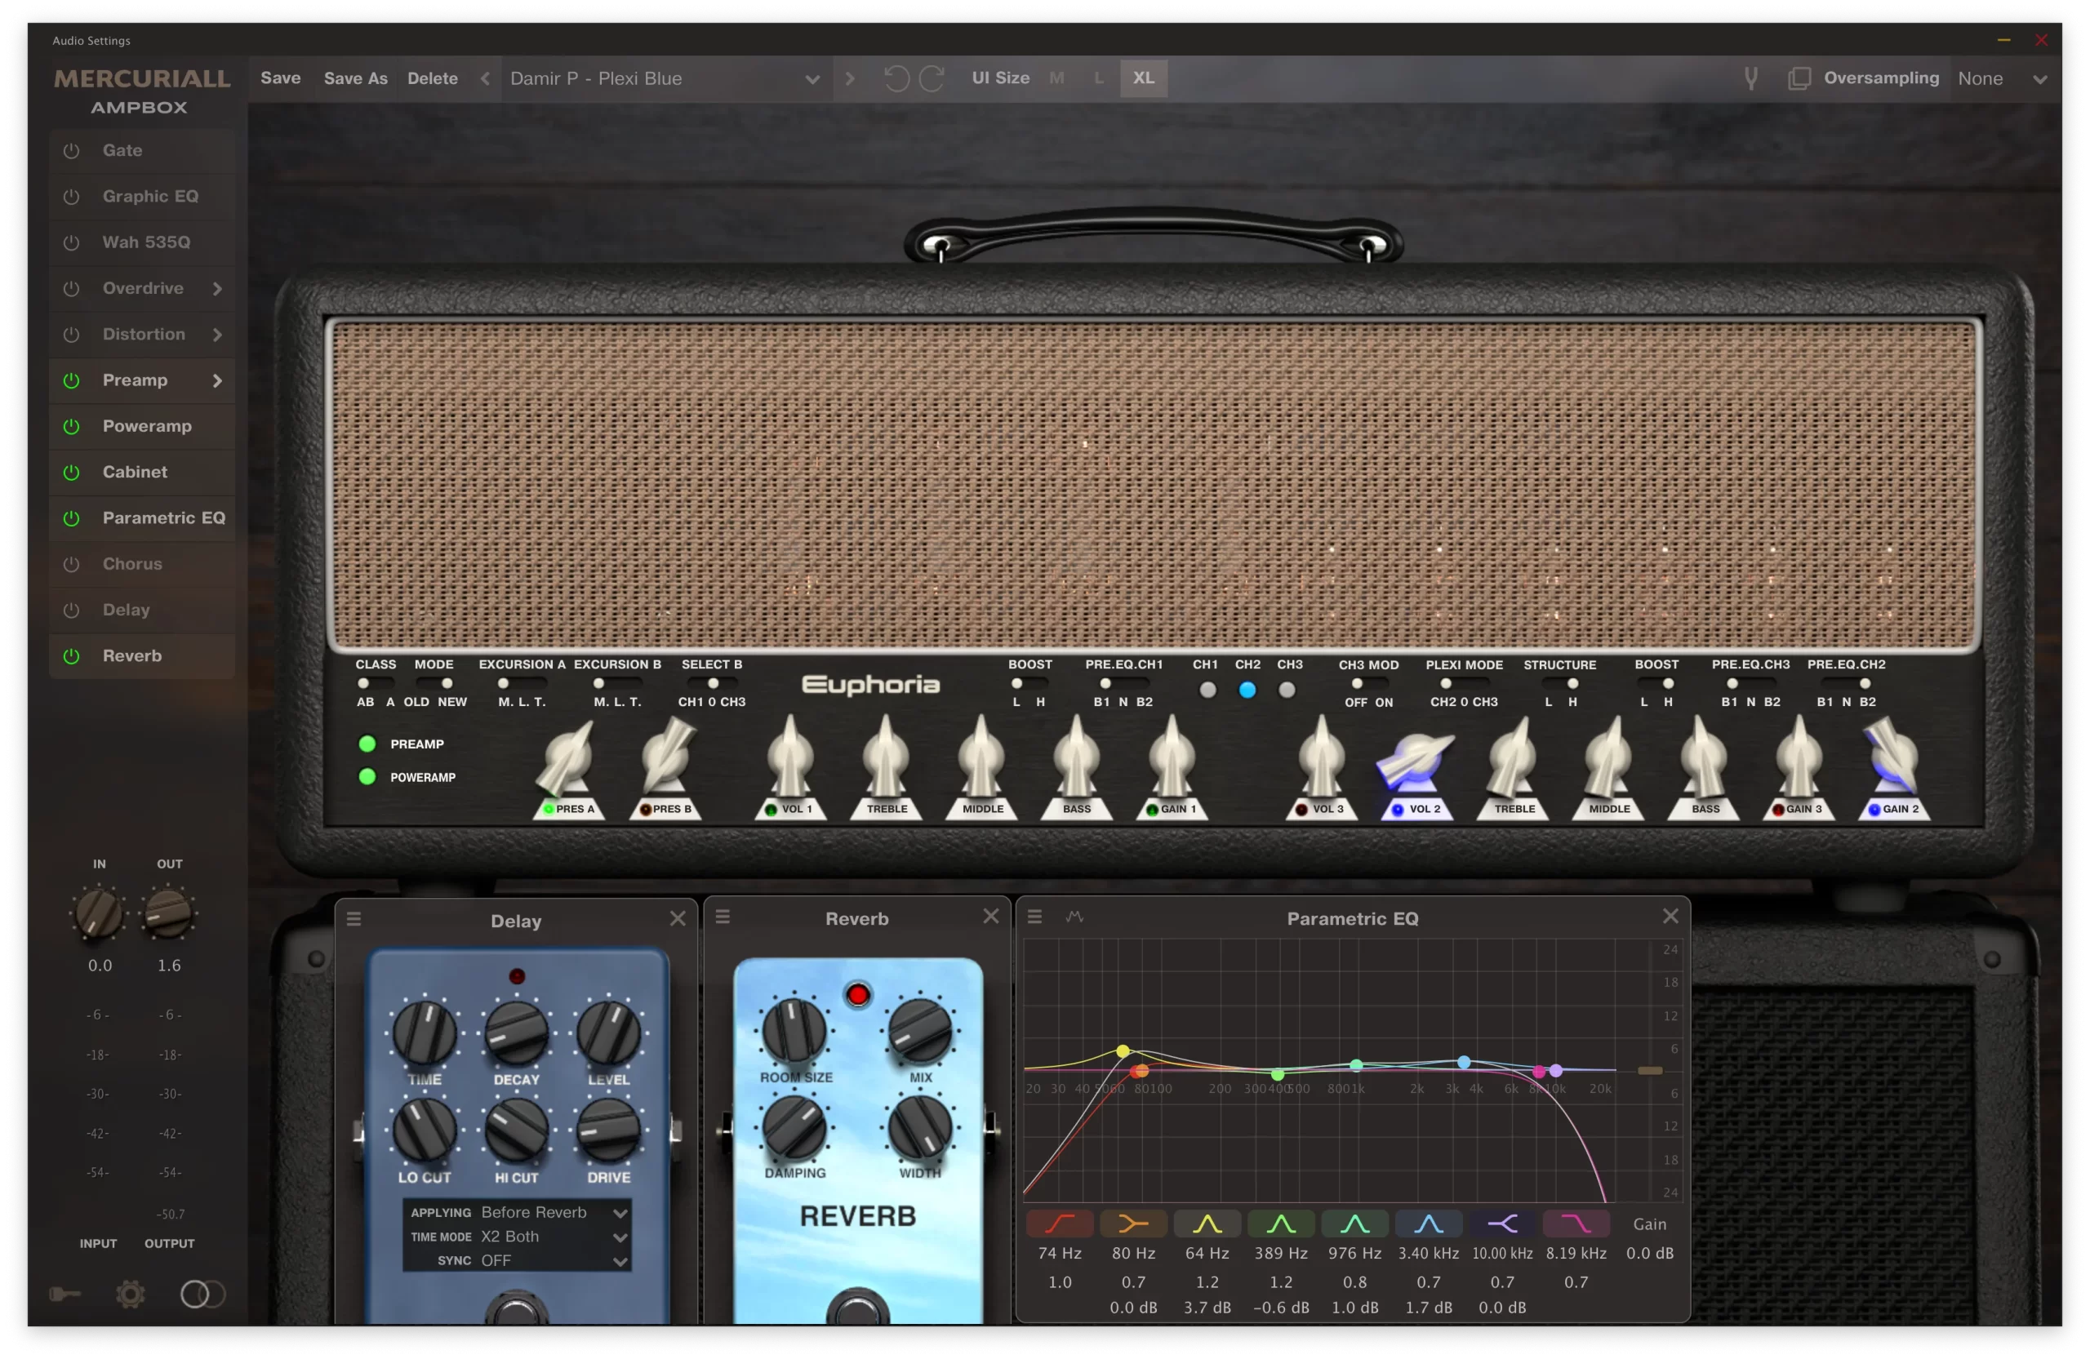The height and width of the screenshot is (1359, 2090).
Task: Click the Reverb ROOM SIZE knob
Action: click(794, 1031)
